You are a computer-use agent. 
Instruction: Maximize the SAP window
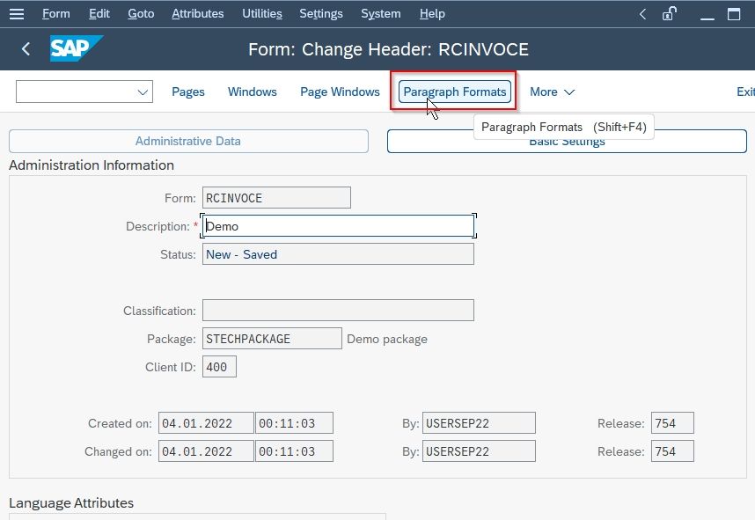pyautogui.click(x=734, y=14)
